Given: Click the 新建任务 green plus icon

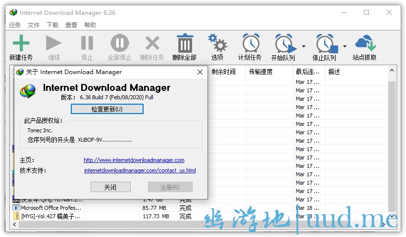Looking at the screenshot, I should (x=20, y=43).
